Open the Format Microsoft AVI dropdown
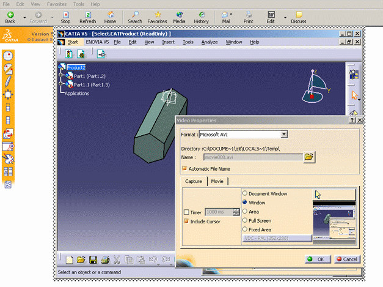This screenshot has height=287, width=383. click(284, 135)
